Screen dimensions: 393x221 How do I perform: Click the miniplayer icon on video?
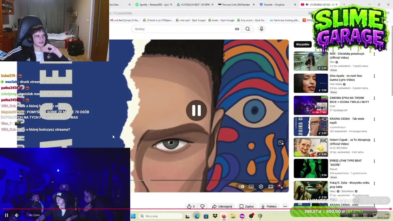click(x=281, y=142)
